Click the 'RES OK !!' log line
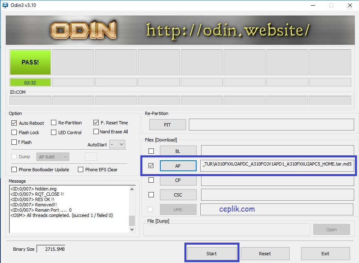Image resolution: width=359 pixels, height=263 pixels. pyautogui.click(x=32, y=199)
